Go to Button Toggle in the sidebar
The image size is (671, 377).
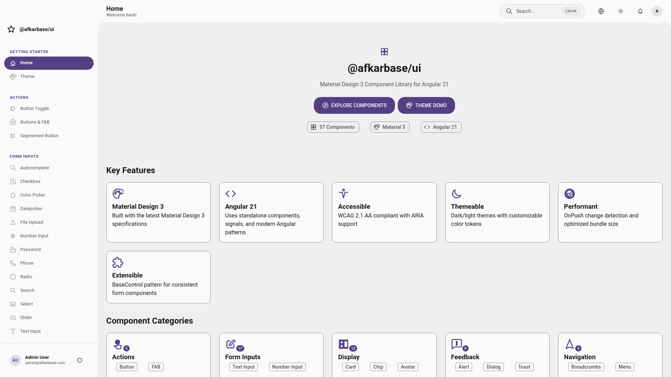49,109
